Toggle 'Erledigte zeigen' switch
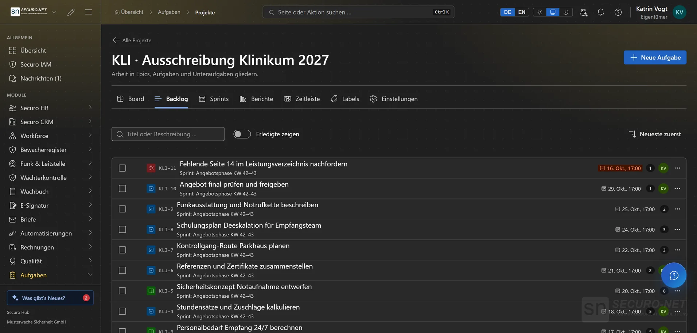Screen dimensions: 697x333 pos(242,134)
